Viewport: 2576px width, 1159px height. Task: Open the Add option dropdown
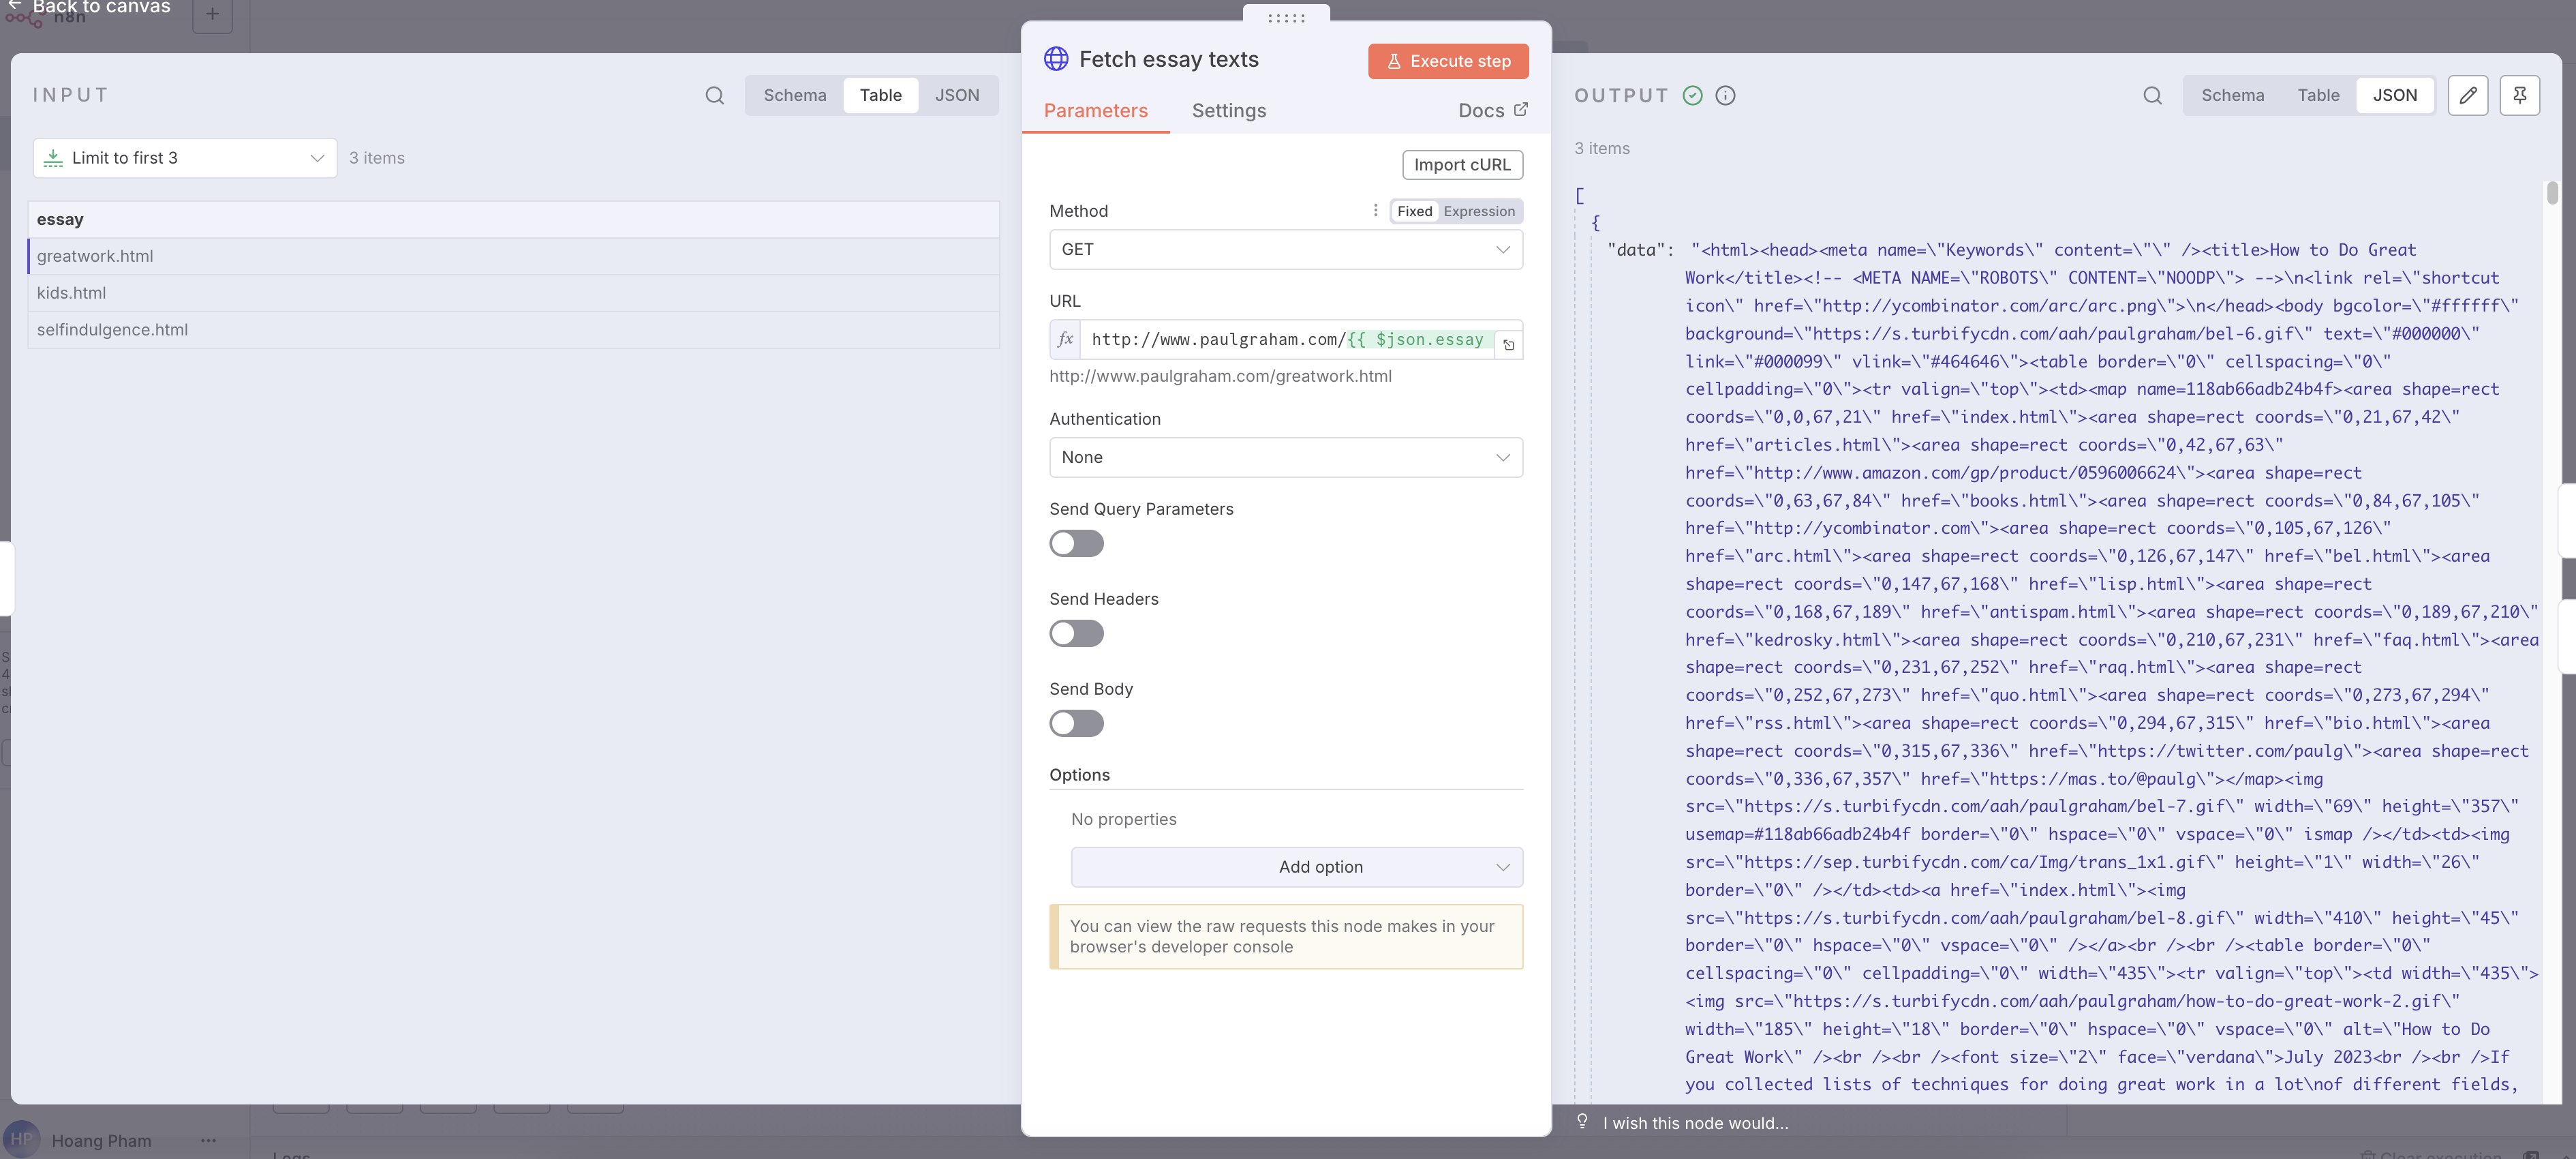(1296, 867)
